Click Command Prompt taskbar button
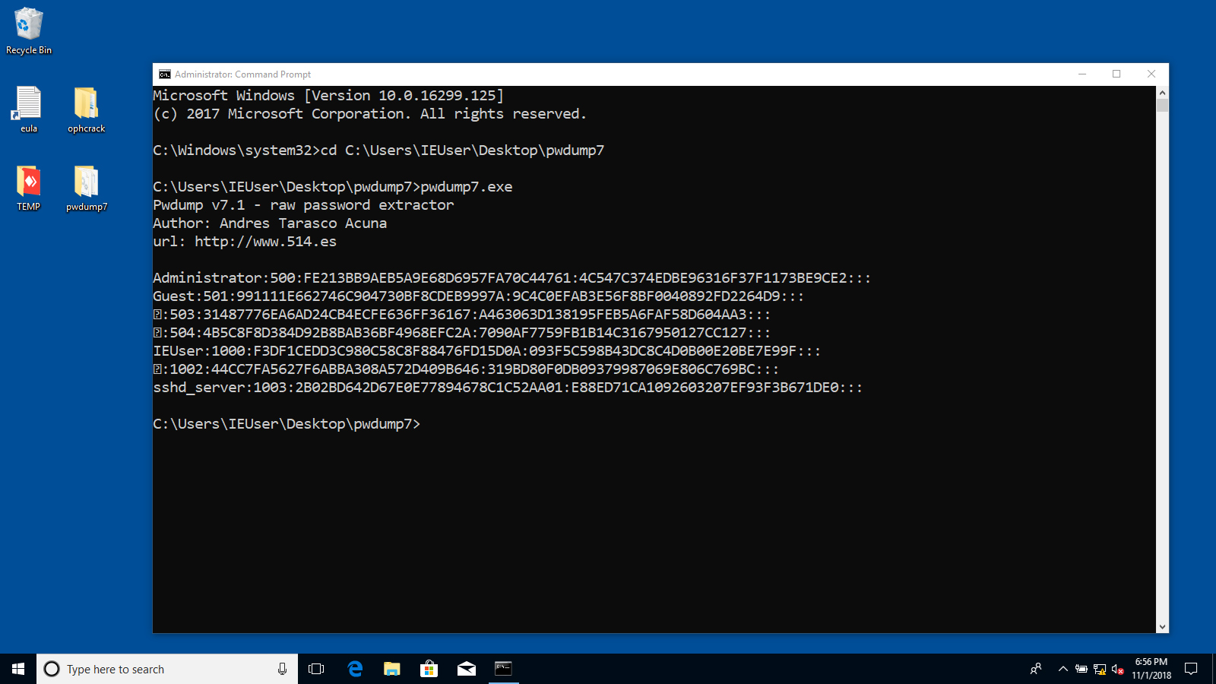1216x684 pixels. pyautogui.click(x=504, y=669)
